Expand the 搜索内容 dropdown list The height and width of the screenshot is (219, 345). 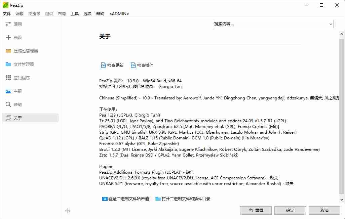pos(331,24)
